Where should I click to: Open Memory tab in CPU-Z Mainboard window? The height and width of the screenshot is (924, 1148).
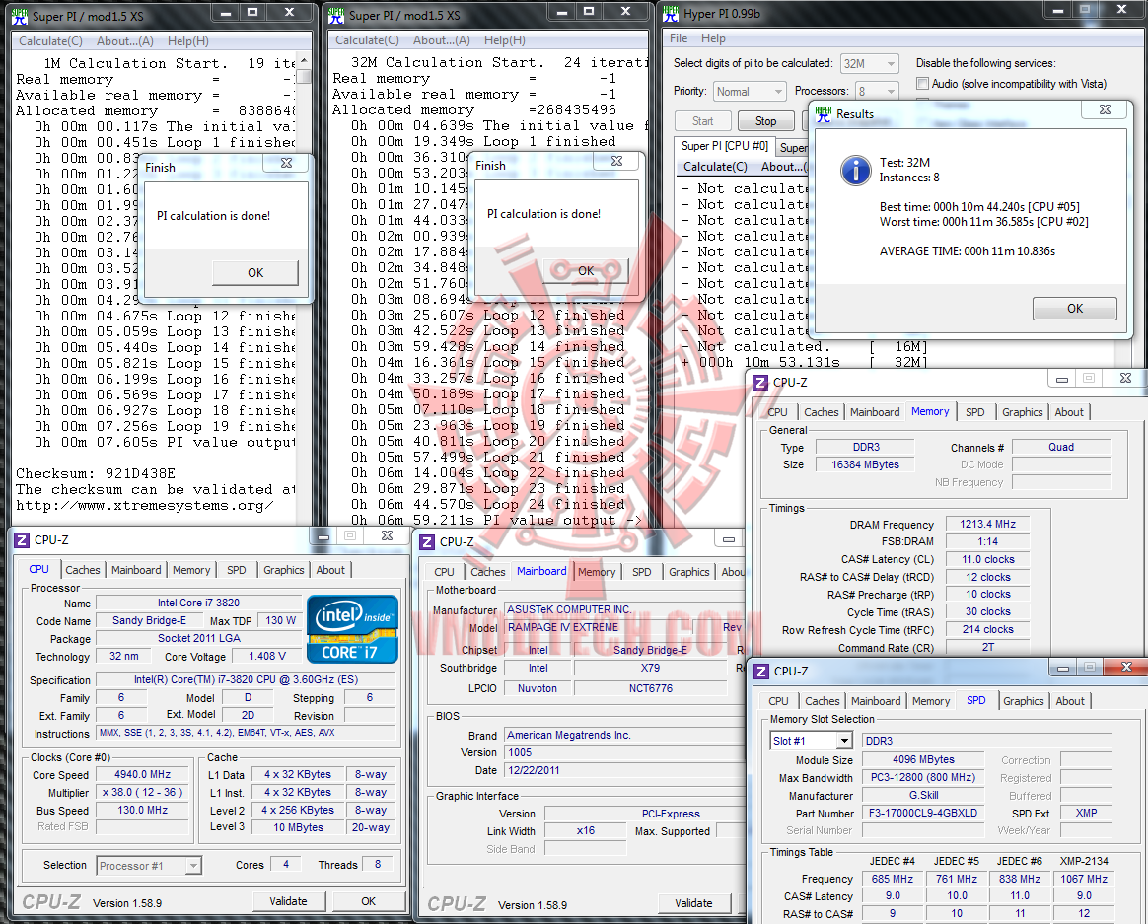coord(597,572)
